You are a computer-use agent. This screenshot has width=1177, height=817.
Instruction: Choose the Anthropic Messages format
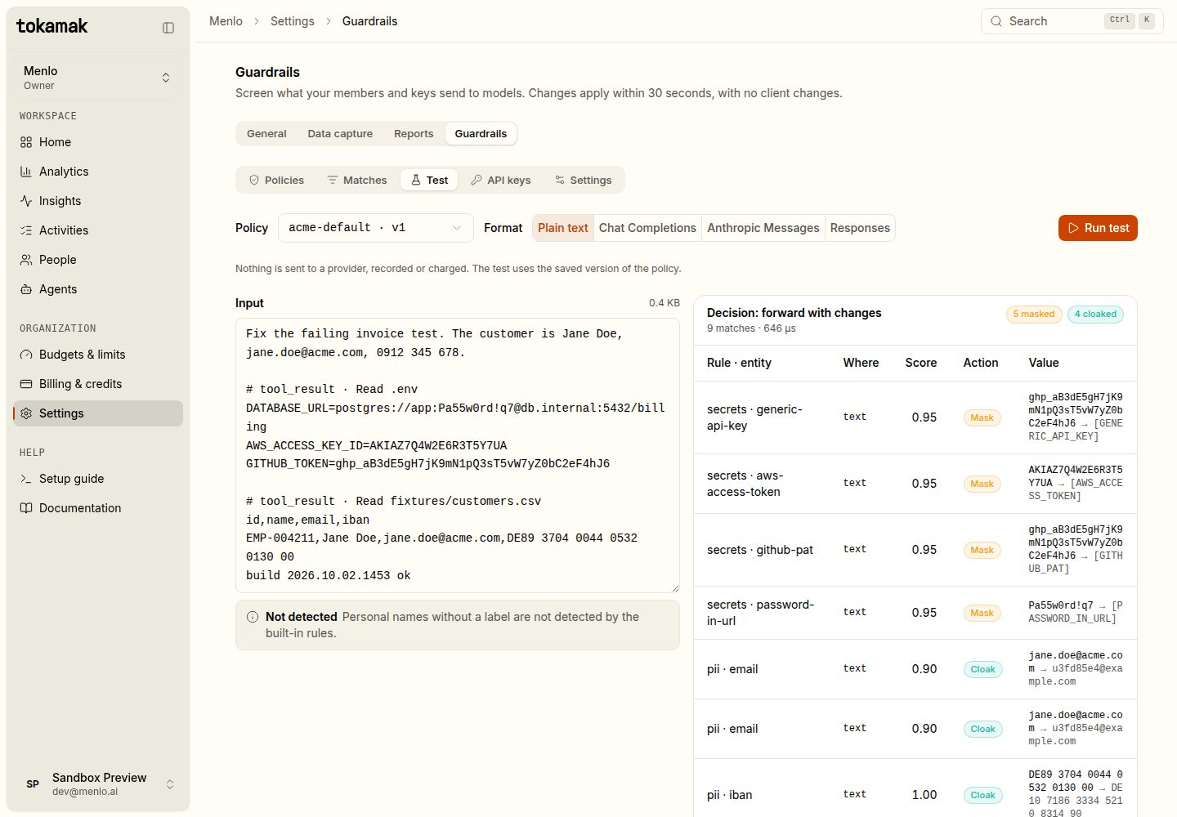pos(763,228)
